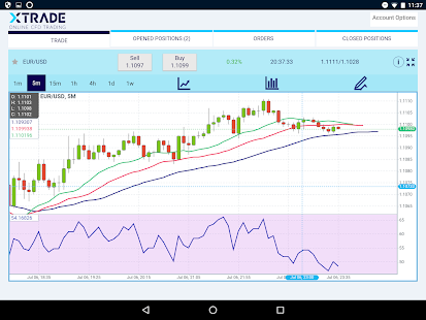
Task: Click the Sell 1.1097 button
Action: tap(135, 62)
